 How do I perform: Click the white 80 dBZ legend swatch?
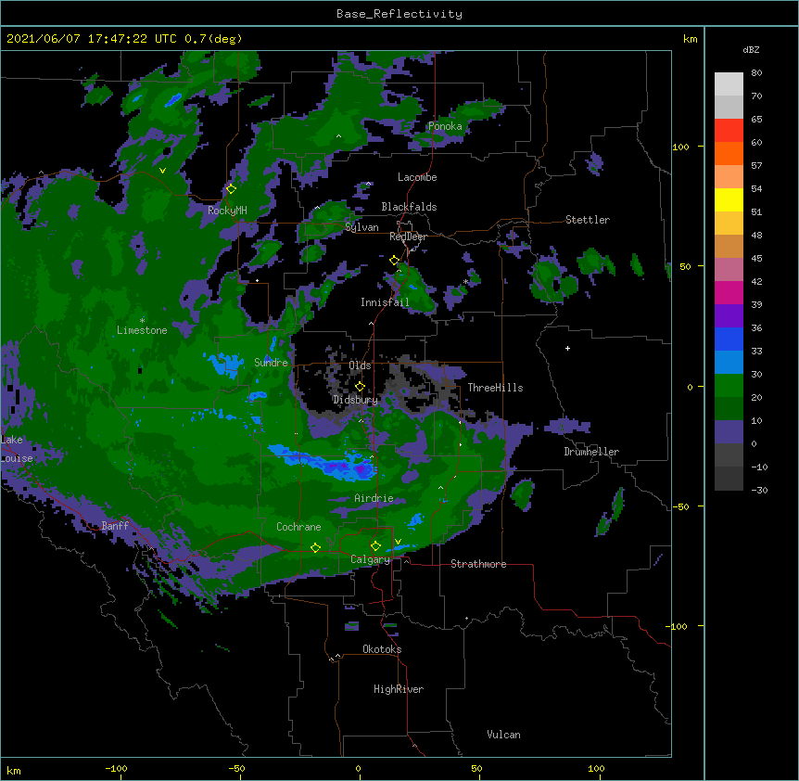click(729, 84)
